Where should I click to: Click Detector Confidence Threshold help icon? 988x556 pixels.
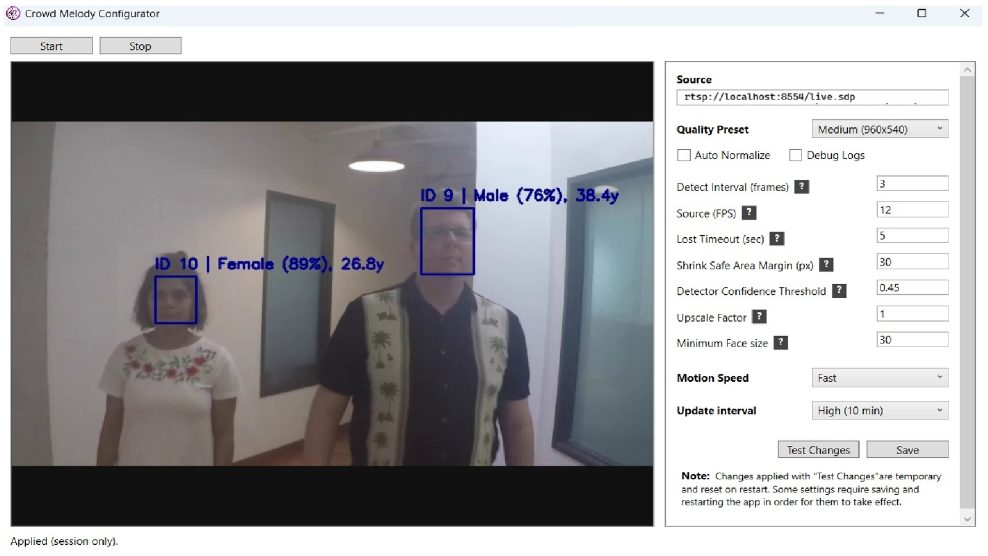click(839, 291)
